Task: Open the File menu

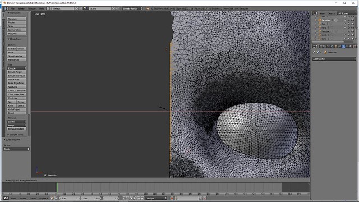Action: coord(12,8)
